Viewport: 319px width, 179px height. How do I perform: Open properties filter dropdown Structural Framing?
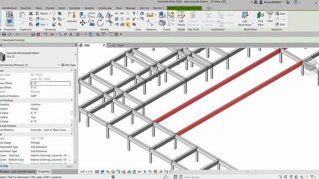58,65
